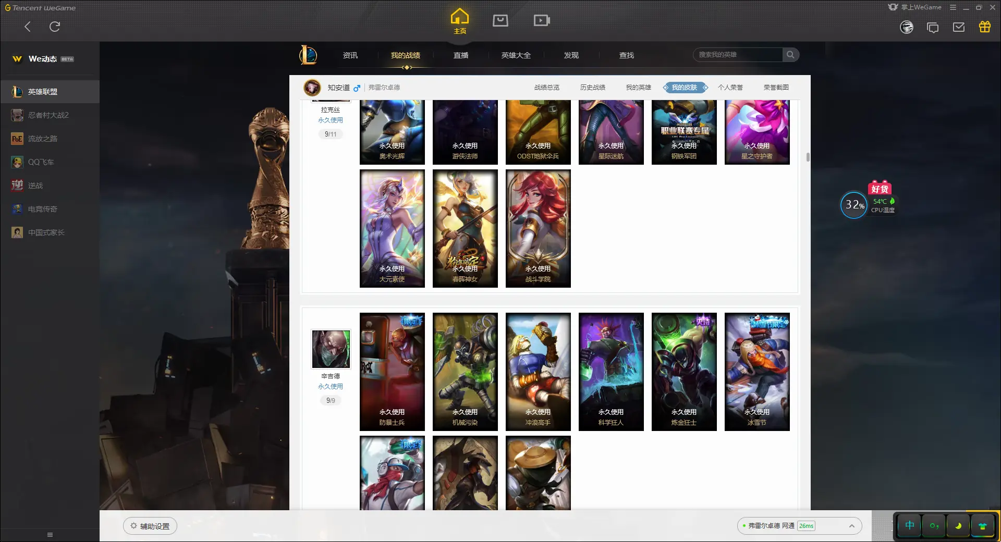Open the 防暴士兵 skin card
The height and width of the screenshot is (542, 1001).
(392, 372)
